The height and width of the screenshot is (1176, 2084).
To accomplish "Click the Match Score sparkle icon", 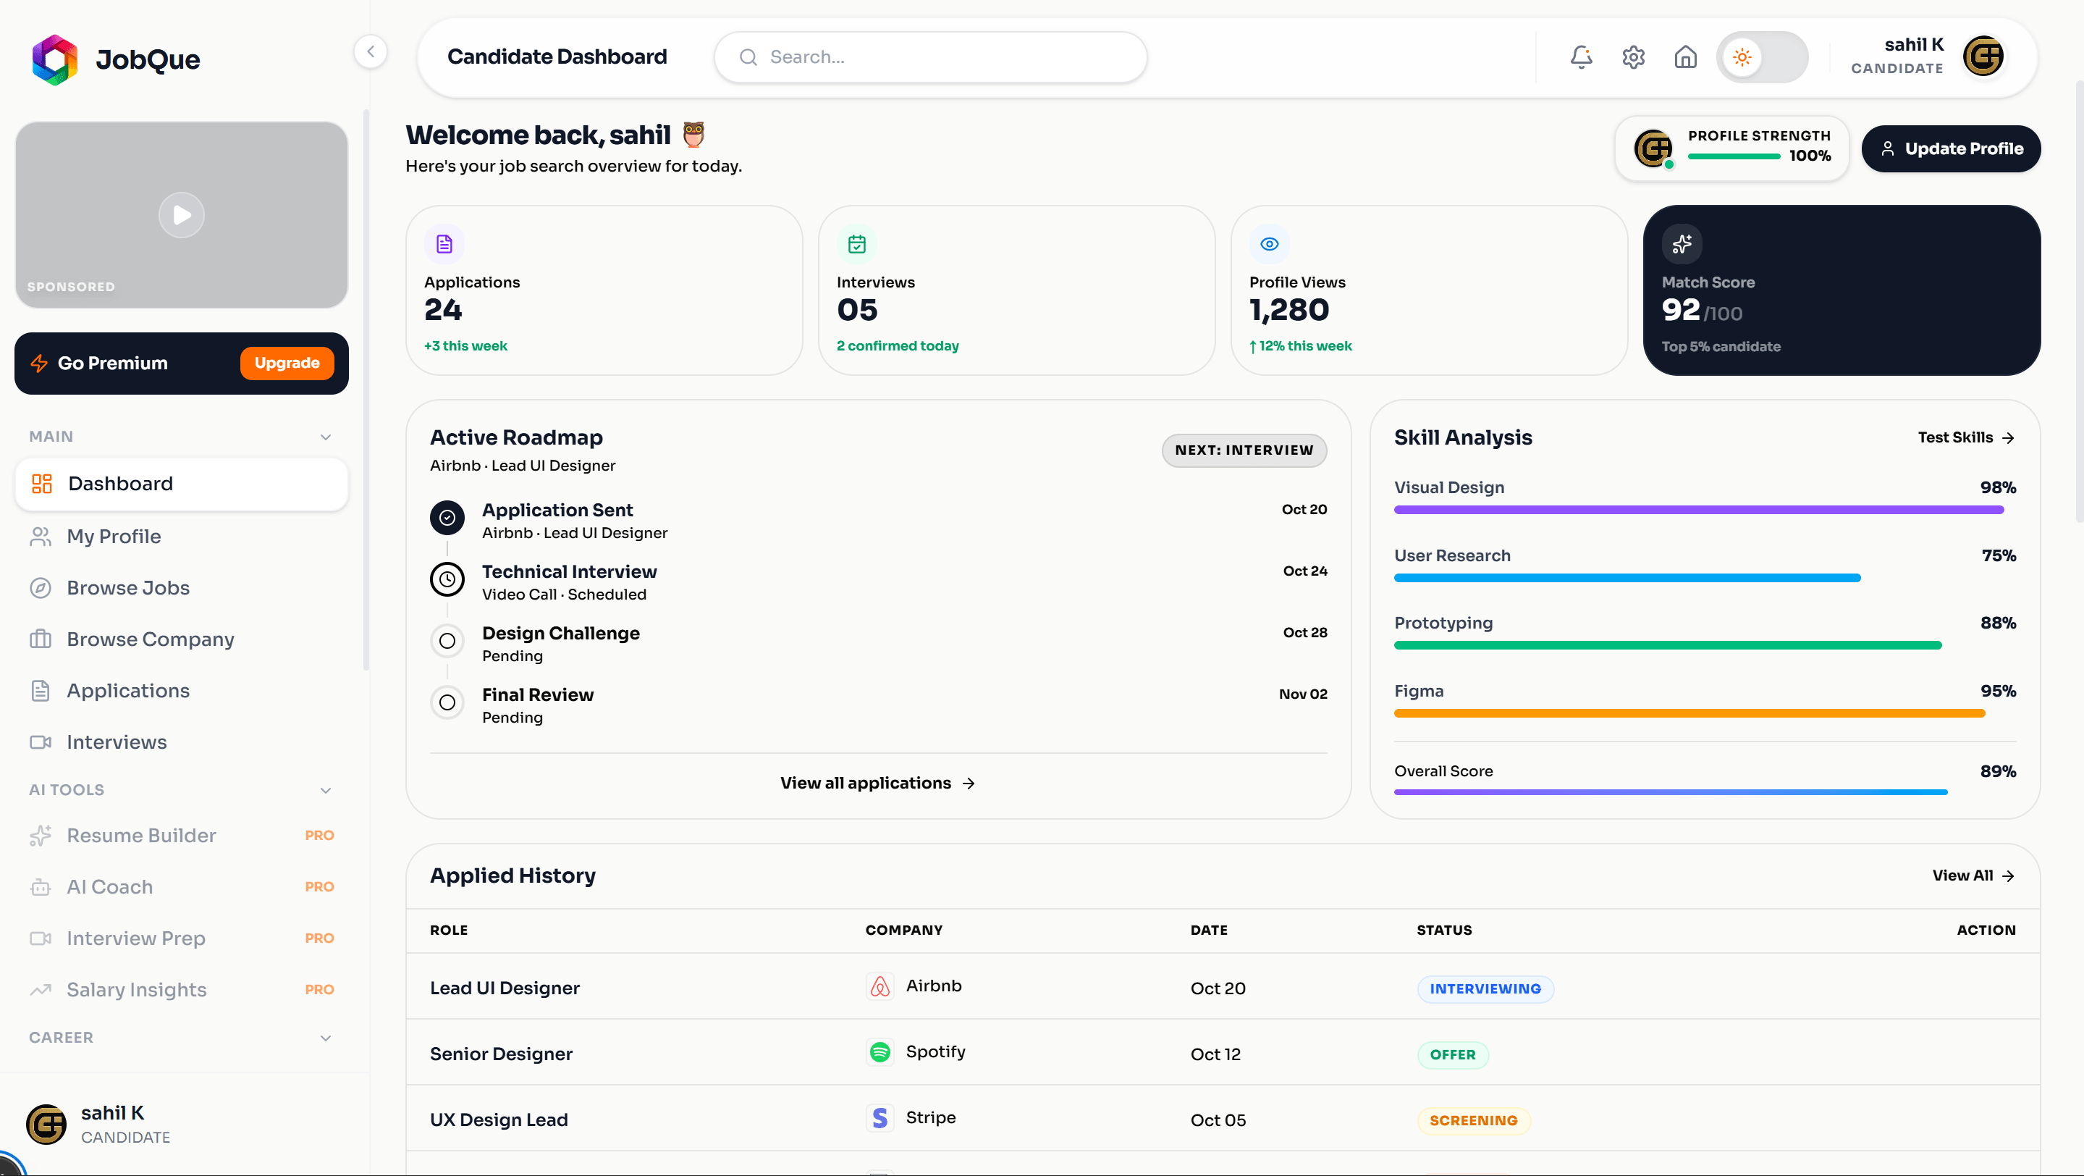I will (1682, 243).
